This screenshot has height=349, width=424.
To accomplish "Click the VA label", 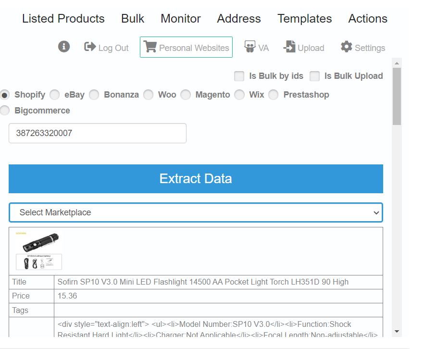I will (x=263, y=48).
